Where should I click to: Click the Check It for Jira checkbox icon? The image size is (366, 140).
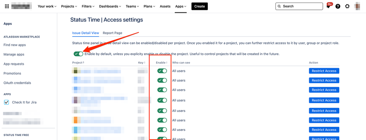point(7,102)
